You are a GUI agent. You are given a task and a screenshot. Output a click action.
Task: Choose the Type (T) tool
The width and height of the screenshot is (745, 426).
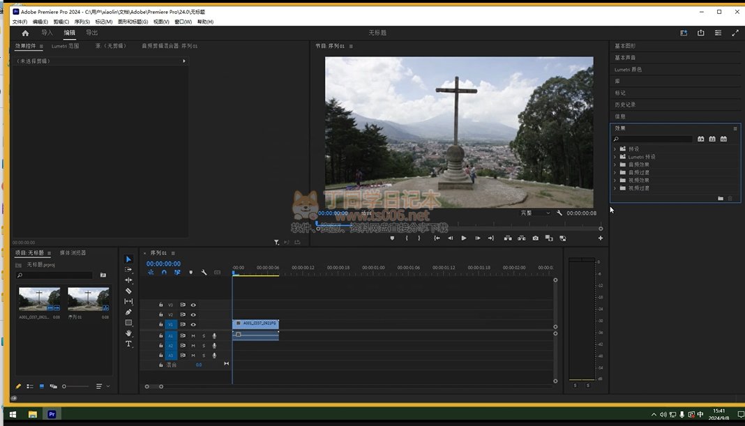pos(128,344)
